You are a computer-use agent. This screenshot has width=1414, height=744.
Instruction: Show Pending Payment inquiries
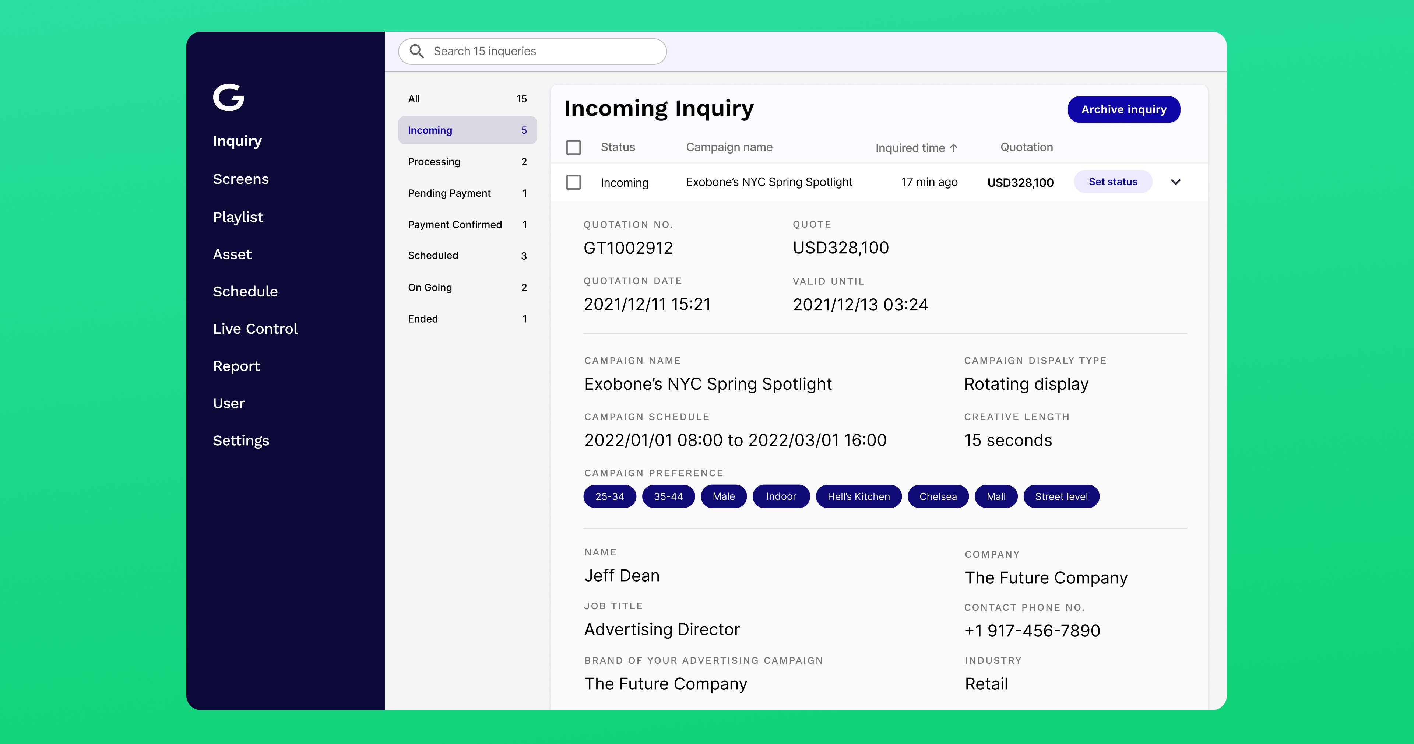tap(467, 193)
